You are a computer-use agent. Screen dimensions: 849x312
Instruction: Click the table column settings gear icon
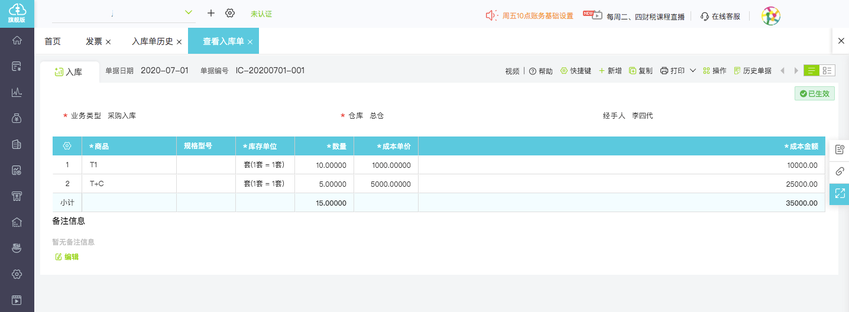click(67, 146)
